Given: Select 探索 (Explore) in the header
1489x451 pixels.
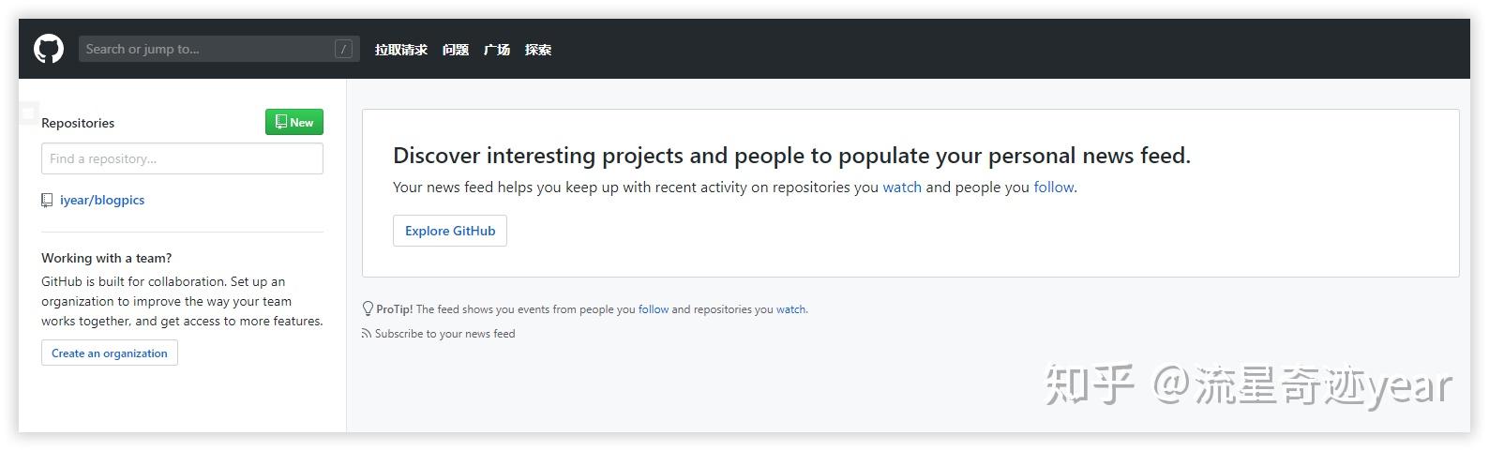Looking at the screenshot, I should 537,50.
